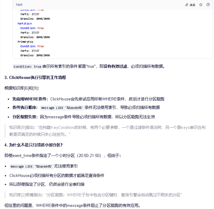Click the sentence starting "即使event_time条件"
The height and width of the screenshot is (209, 214).
click(x=63, y=155)
